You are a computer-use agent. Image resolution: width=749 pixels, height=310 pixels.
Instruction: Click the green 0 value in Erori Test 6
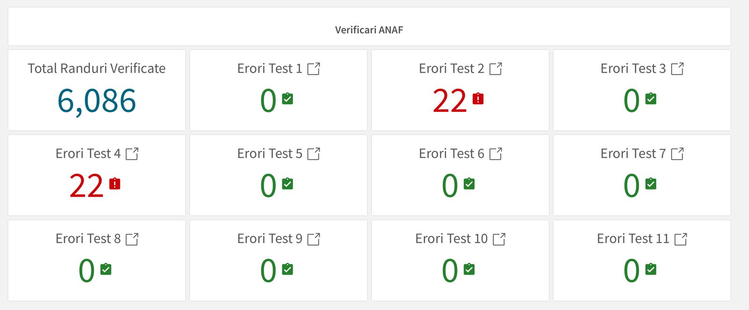point(450,186)
